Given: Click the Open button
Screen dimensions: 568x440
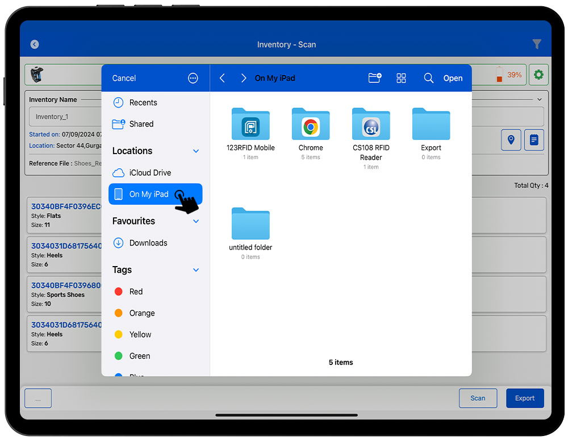Looking at the screenshot, I should coord(453,78).
